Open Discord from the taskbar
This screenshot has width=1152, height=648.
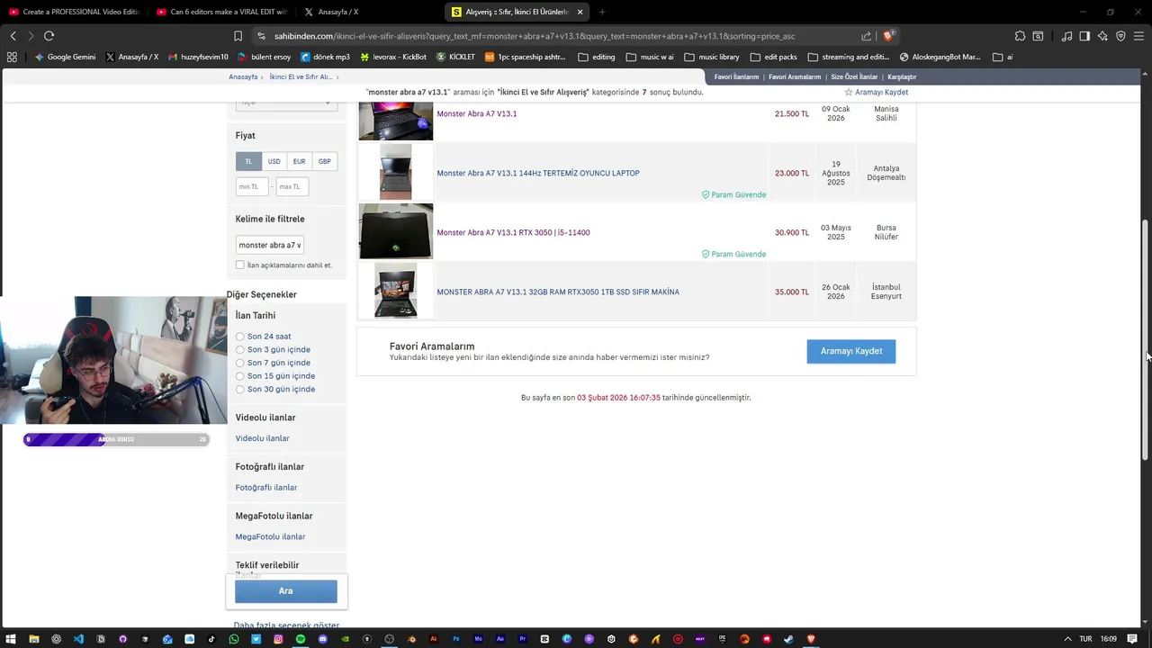click(323, 639)
